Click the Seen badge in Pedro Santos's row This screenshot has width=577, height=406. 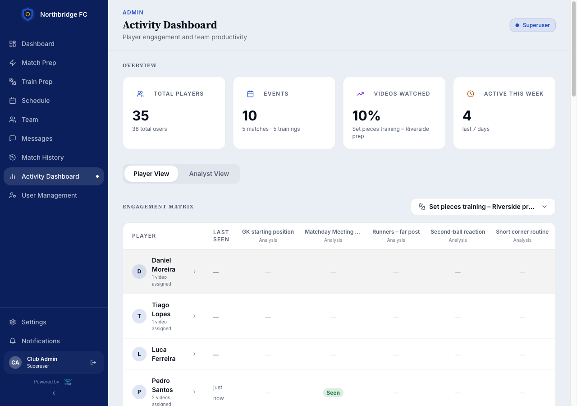tap(333, 393)
